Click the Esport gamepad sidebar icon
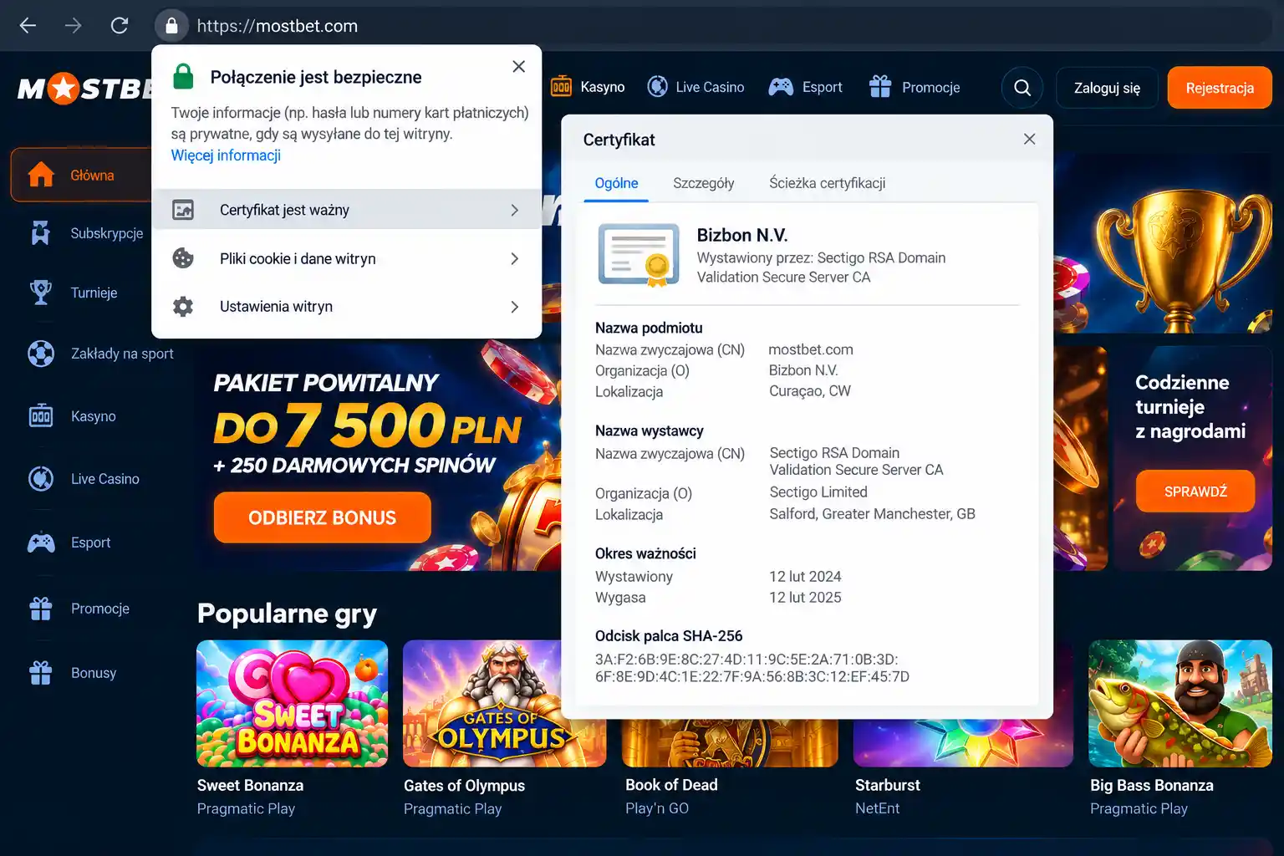1284x856 pixels. pyautogui.click(x=41, y=543)
